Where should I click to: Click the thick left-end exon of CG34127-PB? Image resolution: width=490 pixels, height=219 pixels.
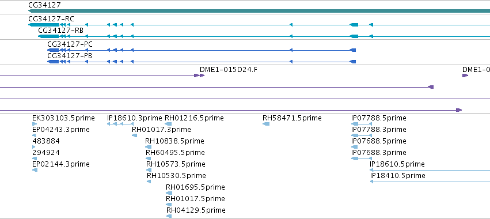[53, 62]
